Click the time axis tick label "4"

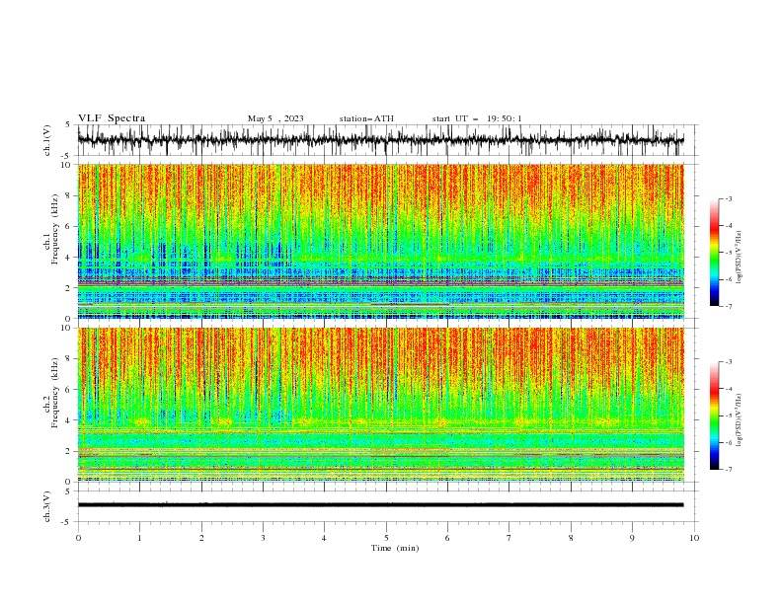[324, 538]
